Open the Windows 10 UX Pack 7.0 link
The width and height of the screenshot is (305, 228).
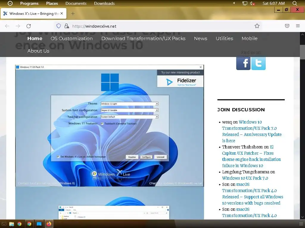[245, 178]
